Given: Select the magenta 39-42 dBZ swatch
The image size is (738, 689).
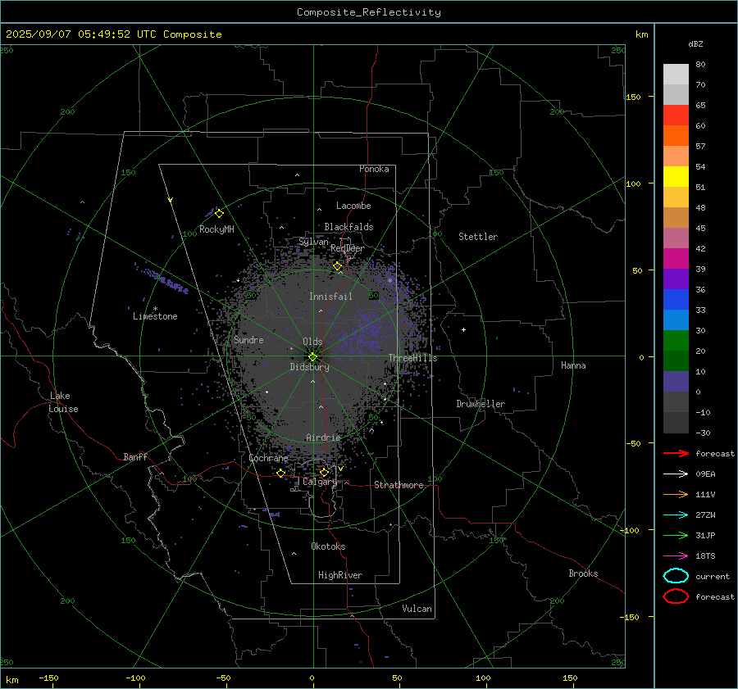Looking at the screenshot, I should click(x=676, y=259).
